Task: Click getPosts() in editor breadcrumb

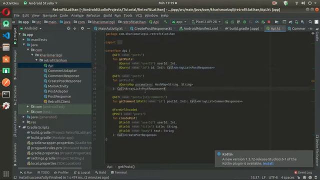Action: [126, 166]
